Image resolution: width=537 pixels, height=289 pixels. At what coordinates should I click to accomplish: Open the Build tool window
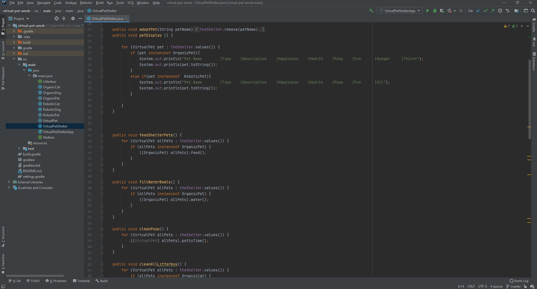coord(101,281)
